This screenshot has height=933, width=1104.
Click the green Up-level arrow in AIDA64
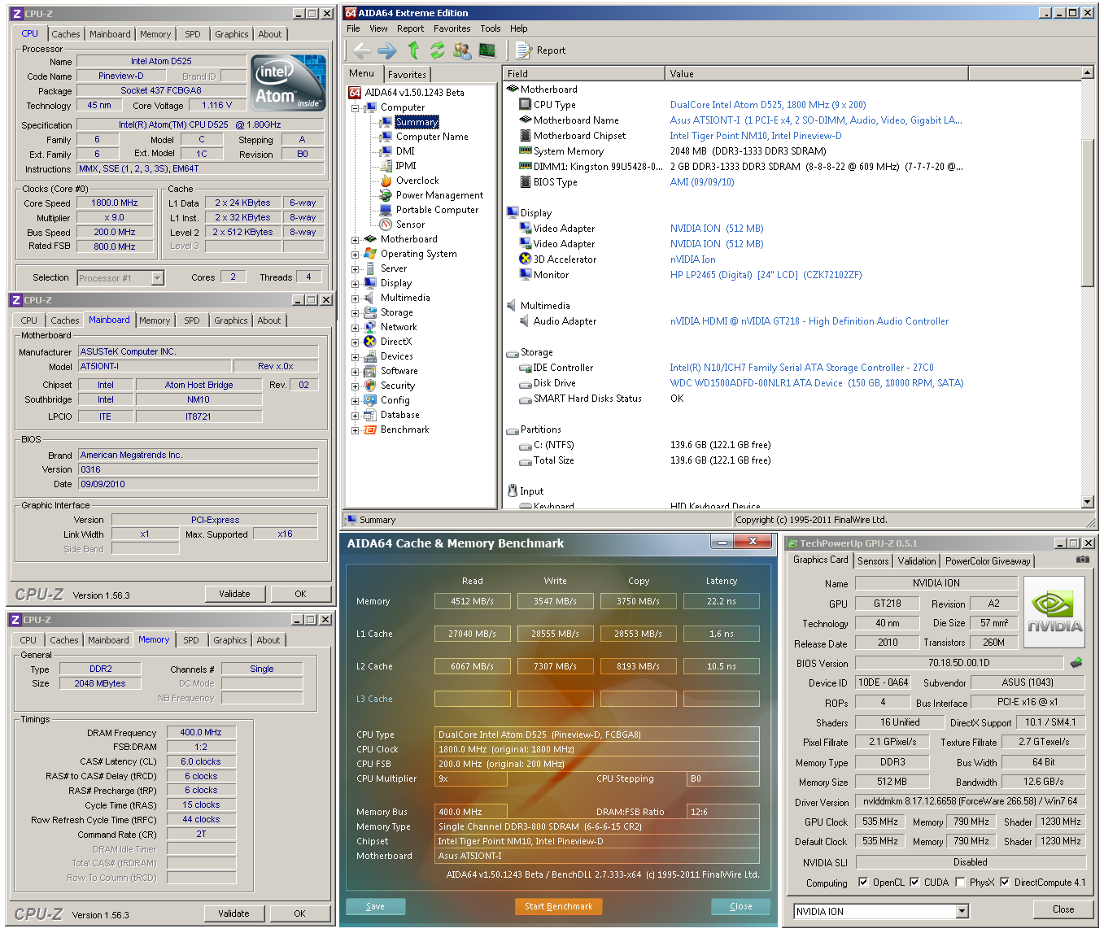(x=413, y=50)
